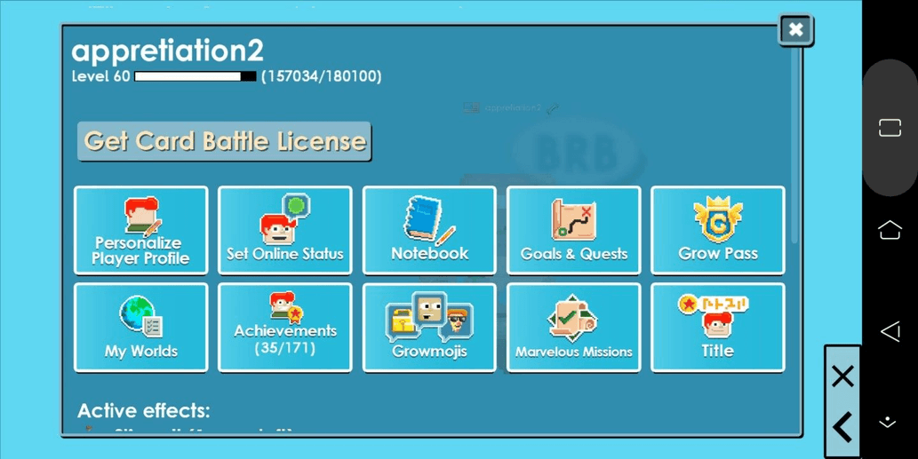The width and height of the screenshot is (918, 459).
Task: Open the Grow Pass tile
Action: (x=718, y=230)
